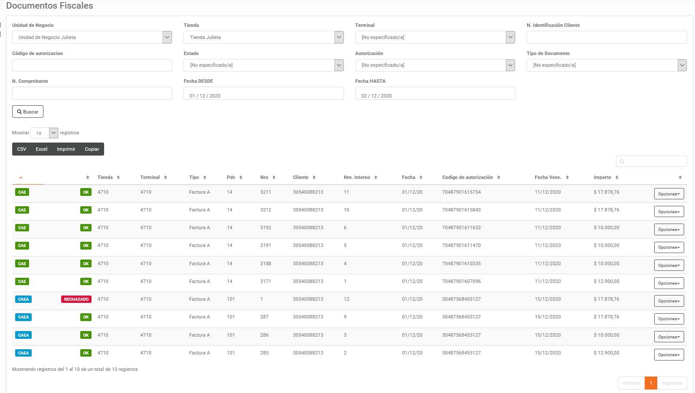Click the Fecha HASTA date field

[x=435, y=93]
